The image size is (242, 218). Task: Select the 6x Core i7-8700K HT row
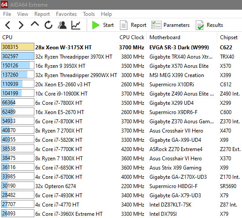click(x=121, y=122)
